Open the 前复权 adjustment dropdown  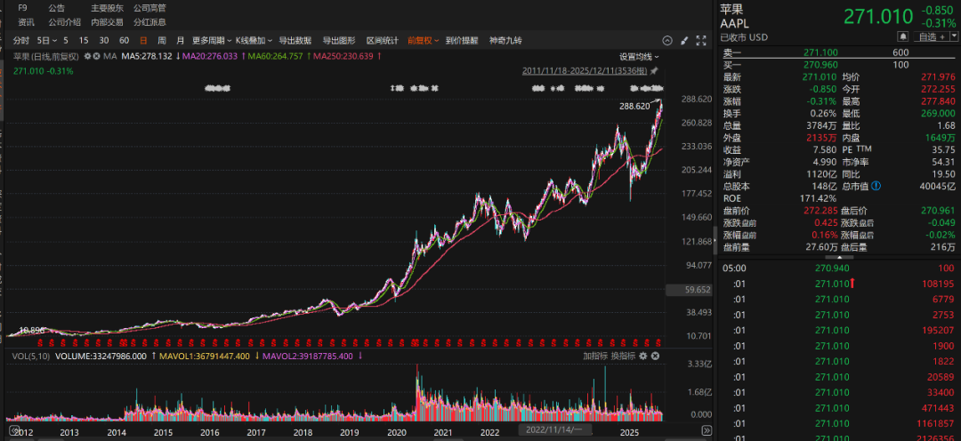(423, 41)
